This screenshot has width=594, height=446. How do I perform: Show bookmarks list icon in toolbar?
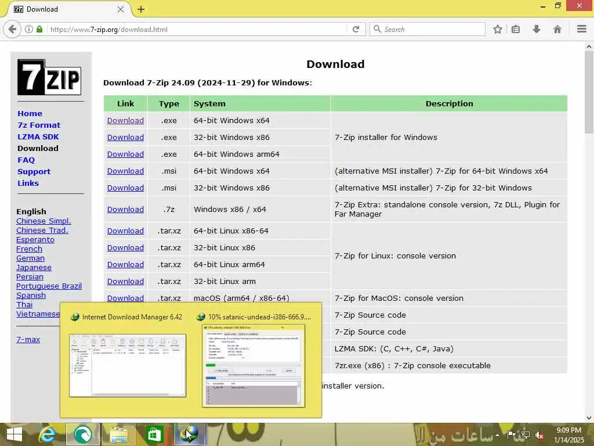point(516,29)
